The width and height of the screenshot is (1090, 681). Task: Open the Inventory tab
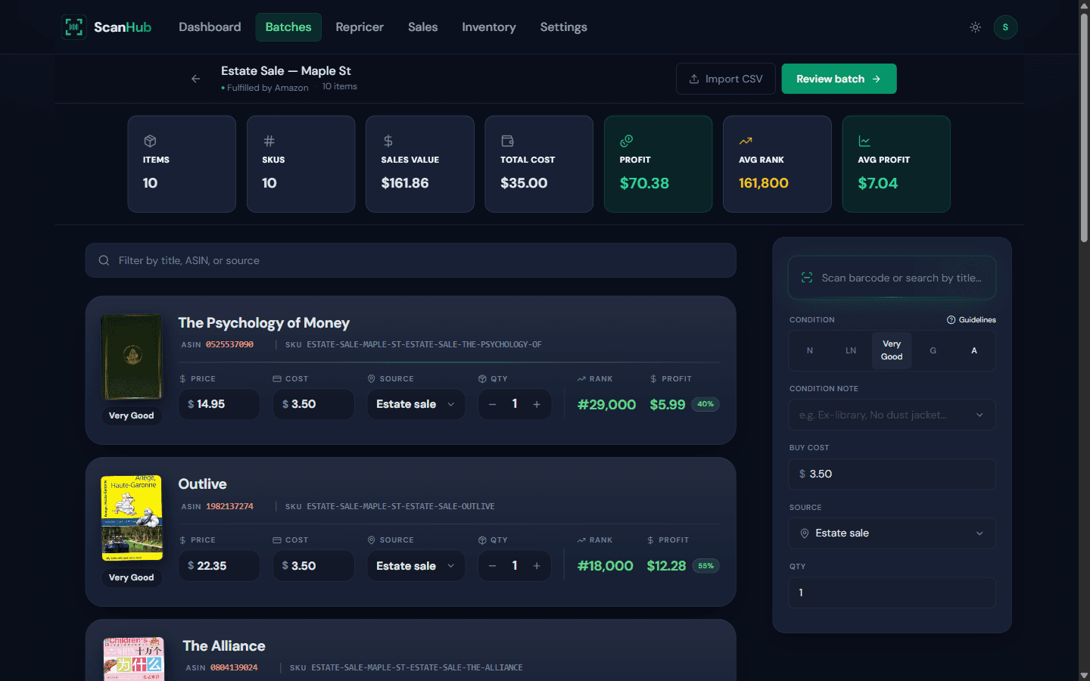click(x=489, y=27)
